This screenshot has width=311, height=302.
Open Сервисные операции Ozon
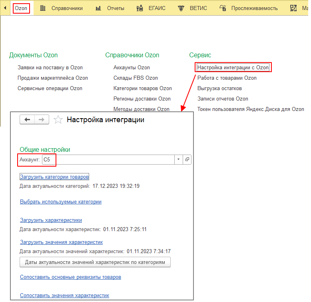pyautogui.click(x=50, y=88)
